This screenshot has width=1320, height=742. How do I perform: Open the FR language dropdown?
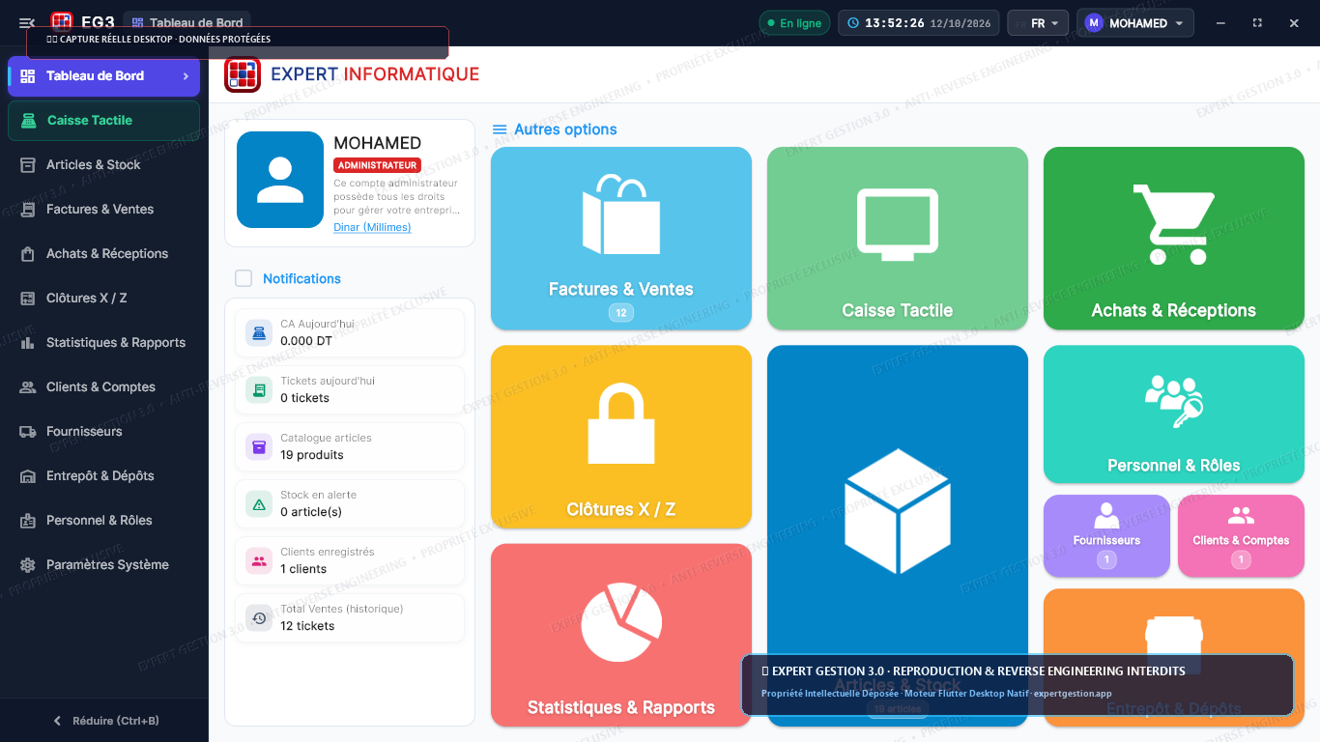pos(1038,23)
